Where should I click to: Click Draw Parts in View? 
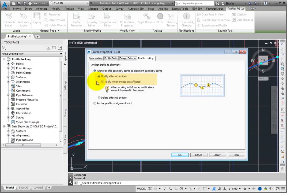pyautogui.click(x=210, y=14)
